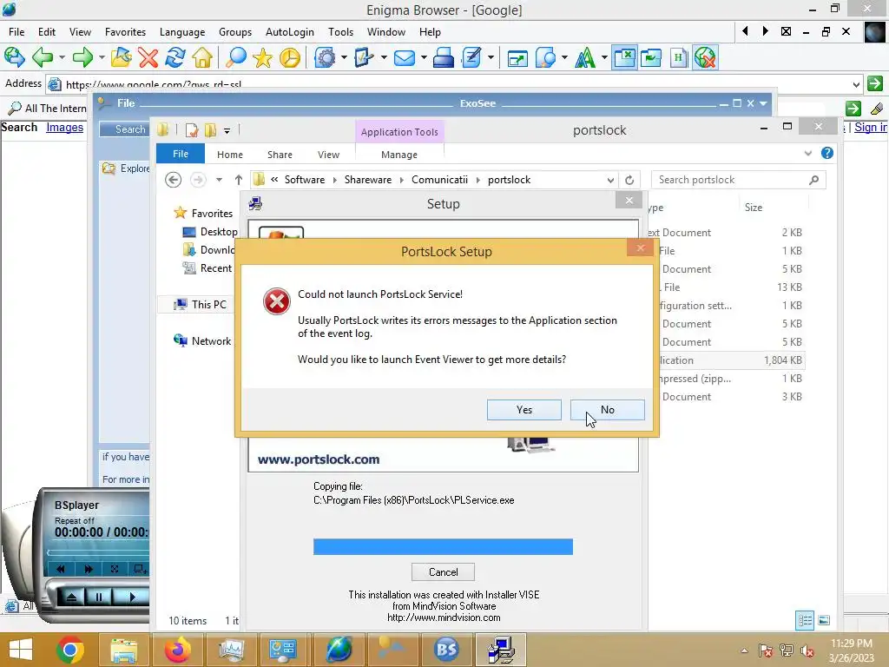This screenshot has height=667, width=889.
Task: Toggle BSplayer fullscreen icon
Action: (115, 569)
